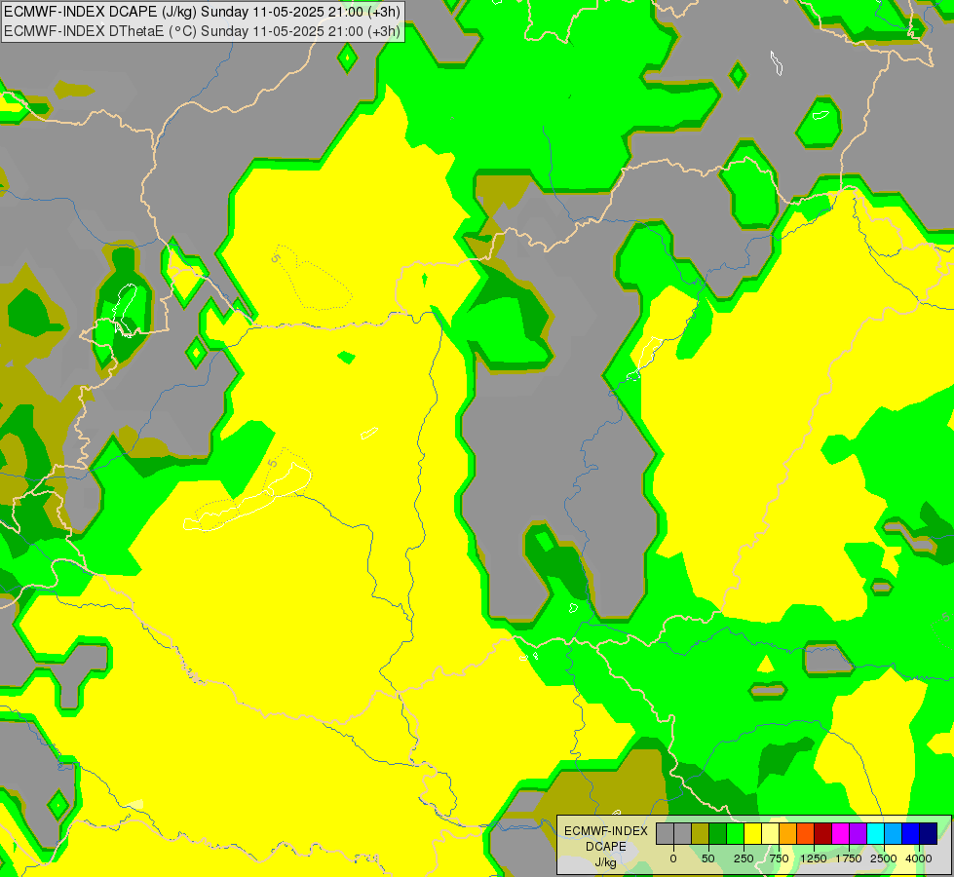This screenshot has height=877, width=954.
Task: Click the legend value label 1750
Action: coord(849,858)
